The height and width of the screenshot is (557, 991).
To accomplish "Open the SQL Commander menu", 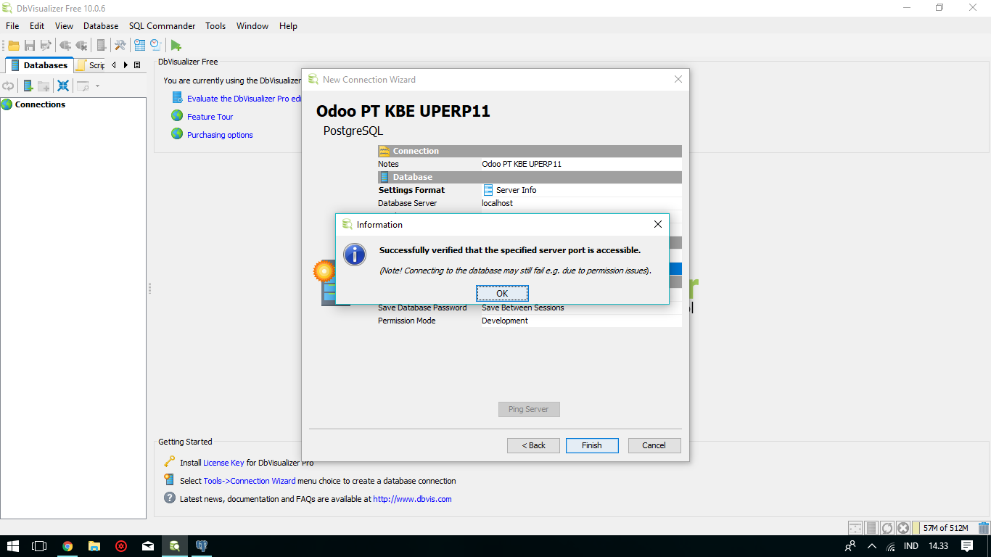I will [x=163, y=25].
